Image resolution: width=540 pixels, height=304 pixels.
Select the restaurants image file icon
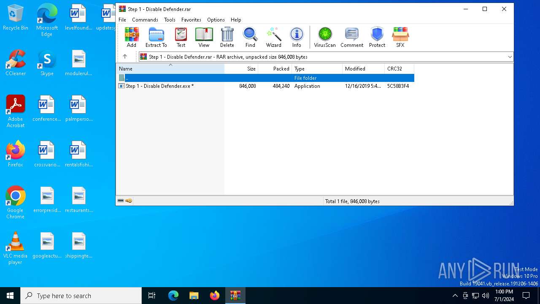(x=78, y=200)
